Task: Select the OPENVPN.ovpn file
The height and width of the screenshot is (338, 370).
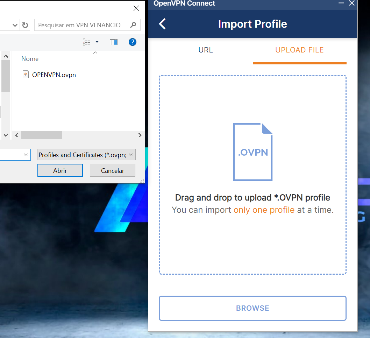Action: (x=54, y=75)
